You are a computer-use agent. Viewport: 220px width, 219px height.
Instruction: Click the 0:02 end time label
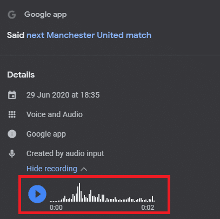[x=148, y=208]
